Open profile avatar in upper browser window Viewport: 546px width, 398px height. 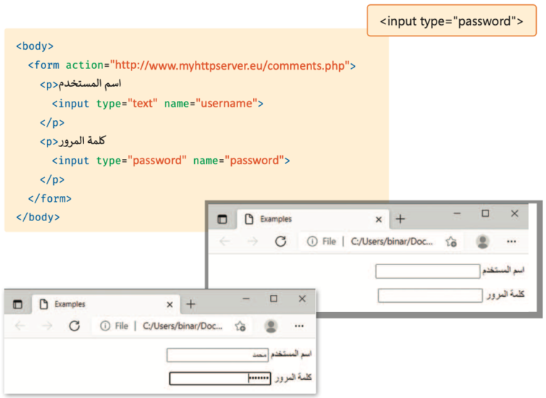[483, 242]
